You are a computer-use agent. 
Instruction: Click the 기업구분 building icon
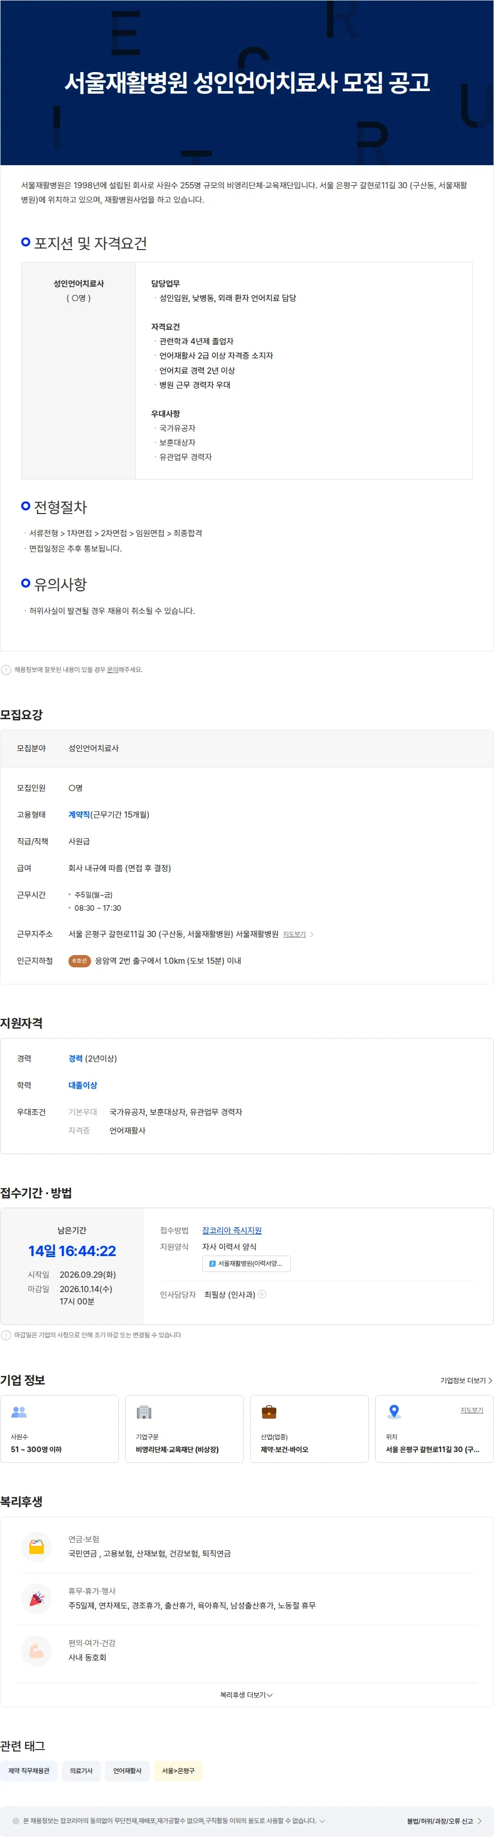tap(144, 1411)
